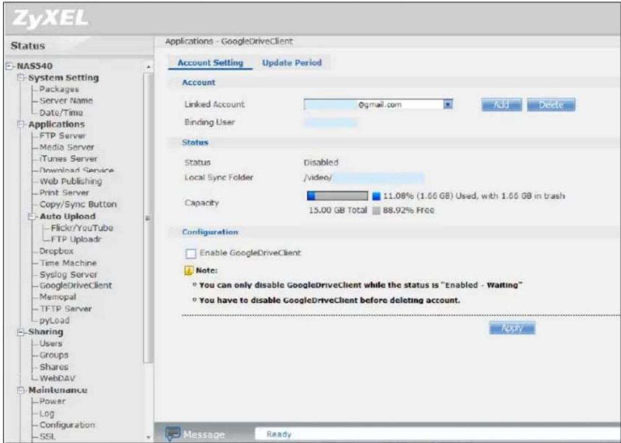621x443 pixels.
Task: Open Copy/Sync Button settings
Action: click(78, 205)
